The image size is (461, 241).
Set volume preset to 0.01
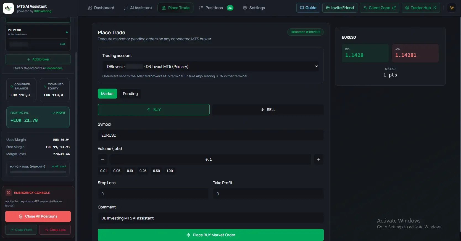click(104, 171)
